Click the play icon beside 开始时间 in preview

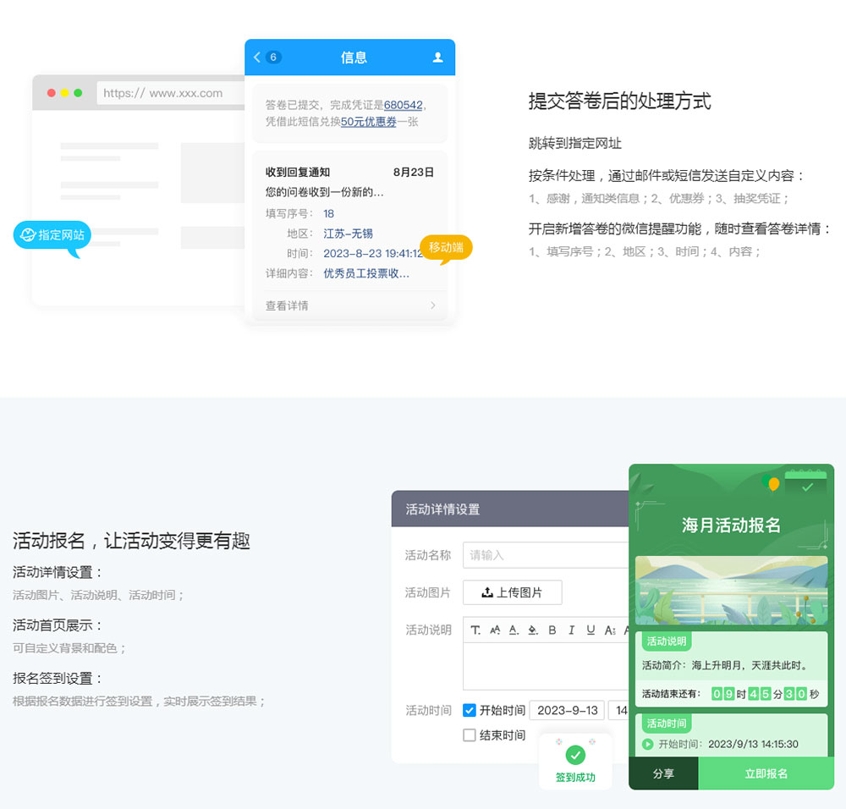648,744
